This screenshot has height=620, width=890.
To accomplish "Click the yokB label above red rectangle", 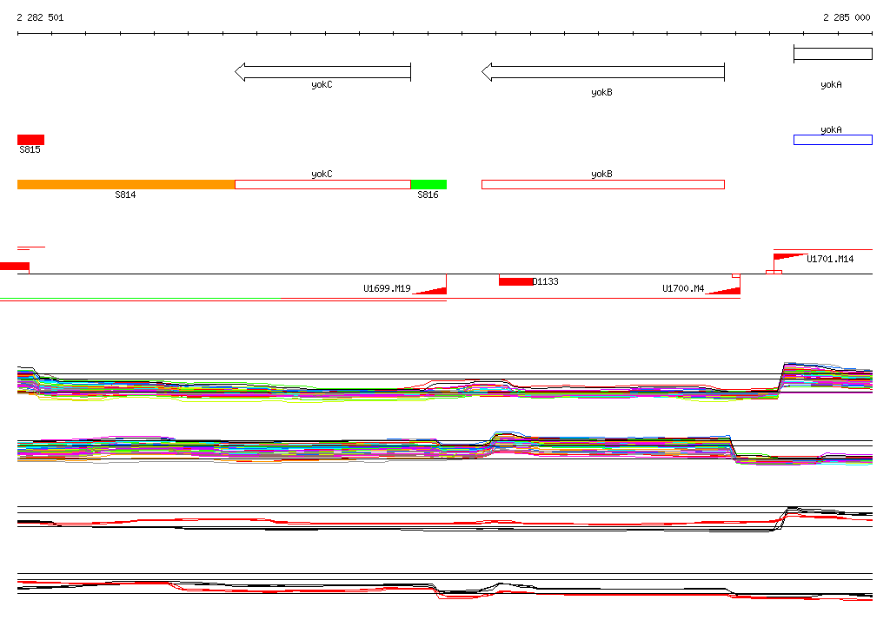I will (x=601, y=175).
